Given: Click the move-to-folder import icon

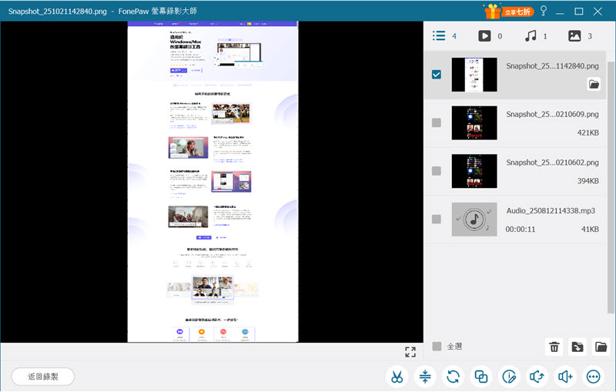Looking at the screenshot, I should 577,347.
